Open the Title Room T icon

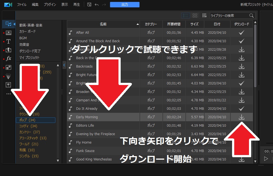tap(8, 41)
